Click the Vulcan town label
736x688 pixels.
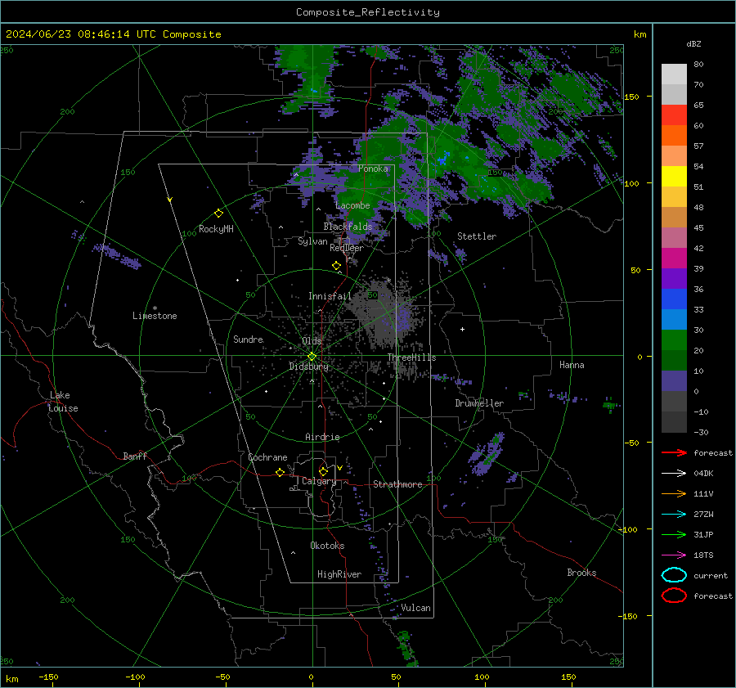click(415, 608)
